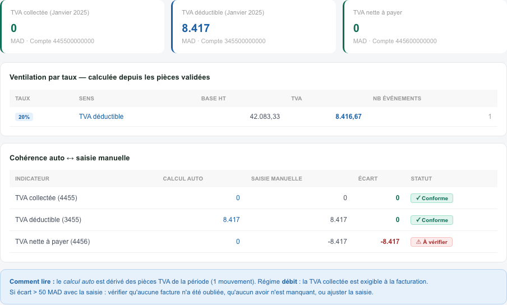Click the À vérifier status badge
The height and width of the screenshot is (305, 507).
(431, 242)
